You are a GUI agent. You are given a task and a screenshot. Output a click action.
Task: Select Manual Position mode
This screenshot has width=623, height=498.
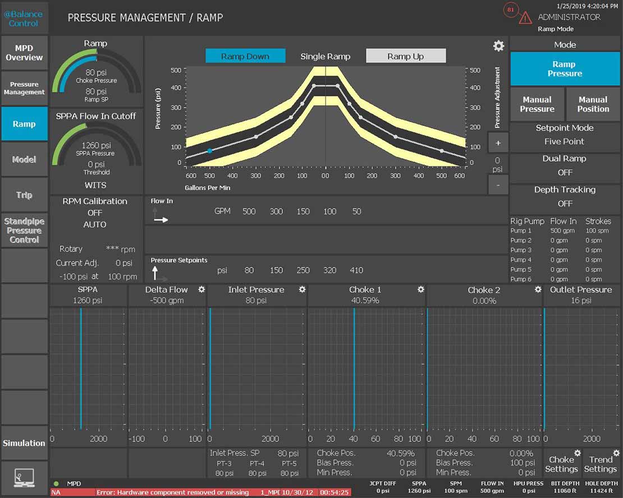coord(593,104)
